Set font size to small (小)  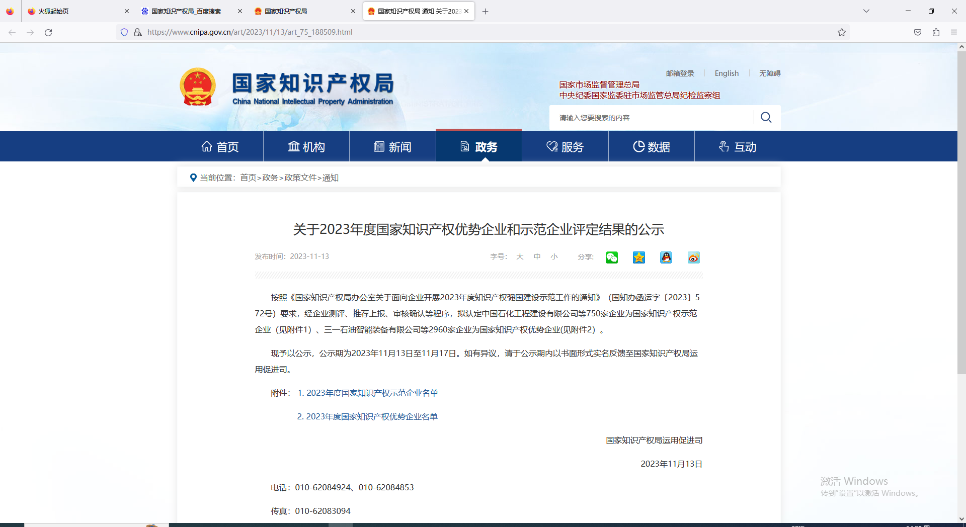554,256
